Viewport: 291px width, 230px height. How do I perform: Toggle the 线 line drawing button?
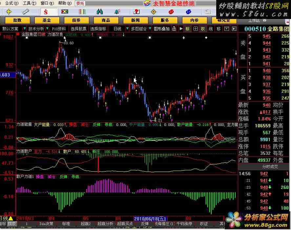tap(211, 29)
